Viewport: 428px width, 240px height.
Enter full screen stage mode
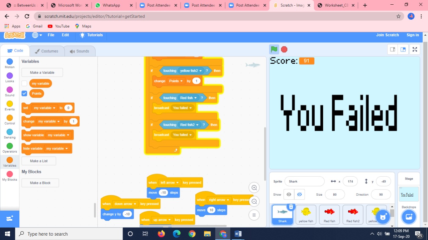pos(415,49)
